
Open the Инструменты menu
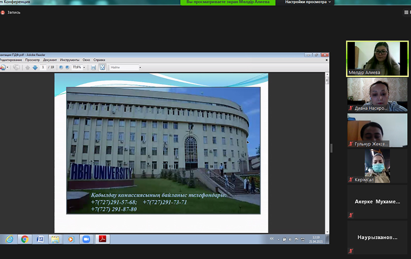tap(70, 60)
